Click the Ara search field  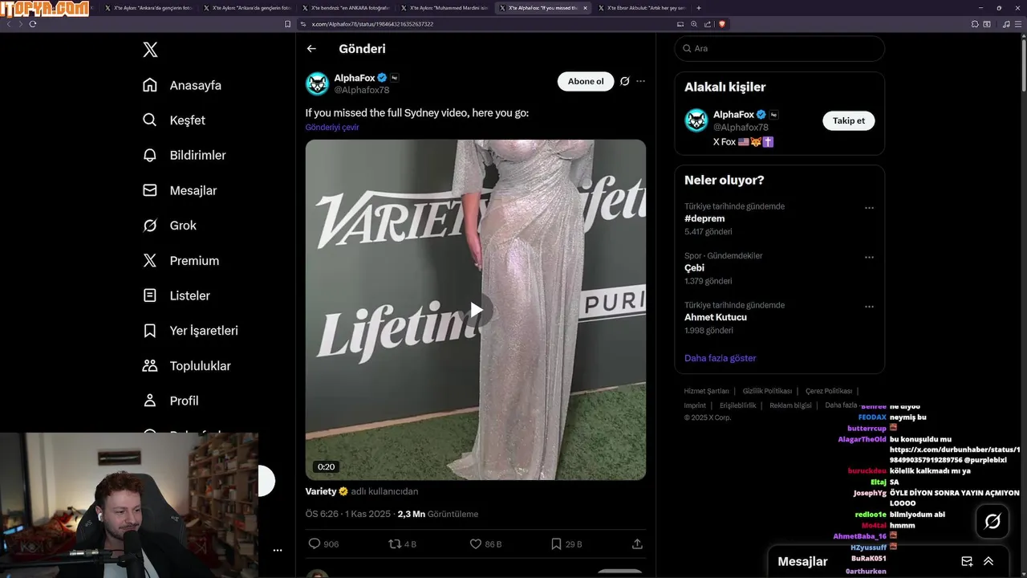point(779,48)
